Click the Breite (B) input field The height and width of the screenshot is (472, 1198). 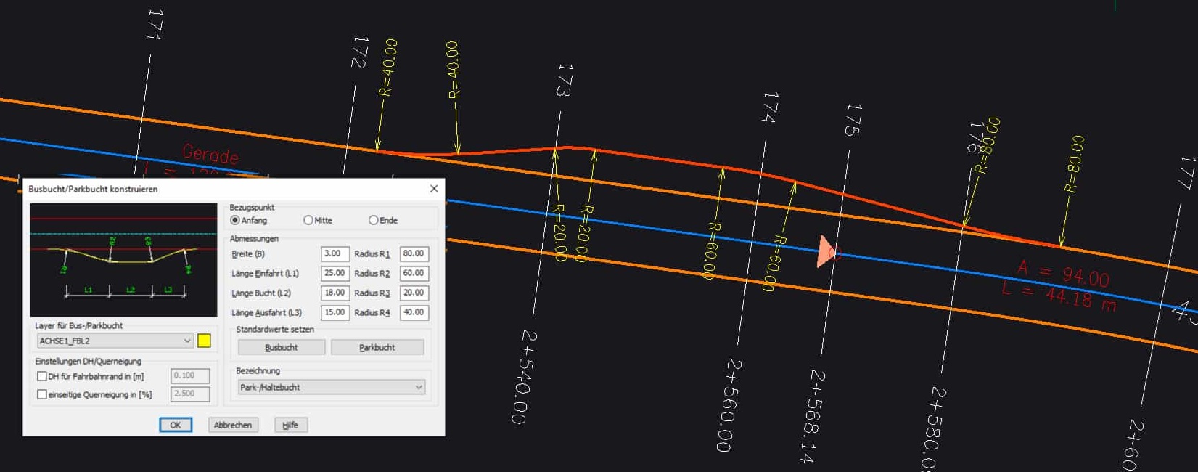point(335,254)
